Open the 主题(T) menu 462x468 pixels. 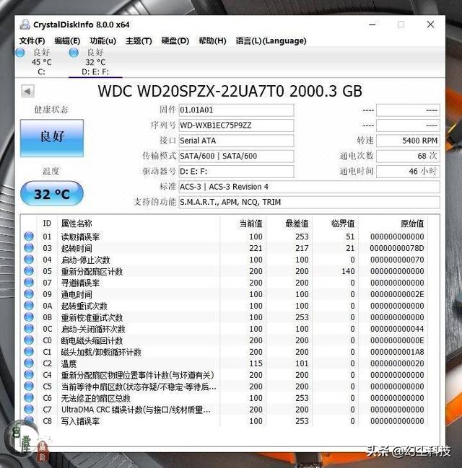[x=139, y=40]
